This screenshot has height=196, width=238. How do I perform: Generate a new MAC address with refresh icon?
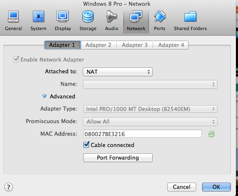click(211, 134)
